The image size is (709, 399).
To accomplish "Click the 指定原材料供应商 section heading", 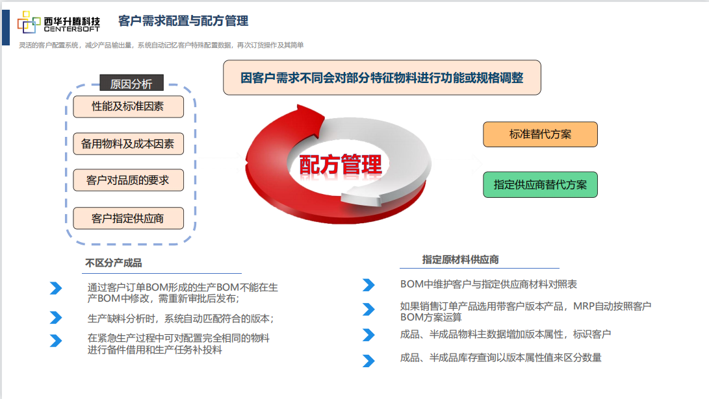I will point(460,260).
